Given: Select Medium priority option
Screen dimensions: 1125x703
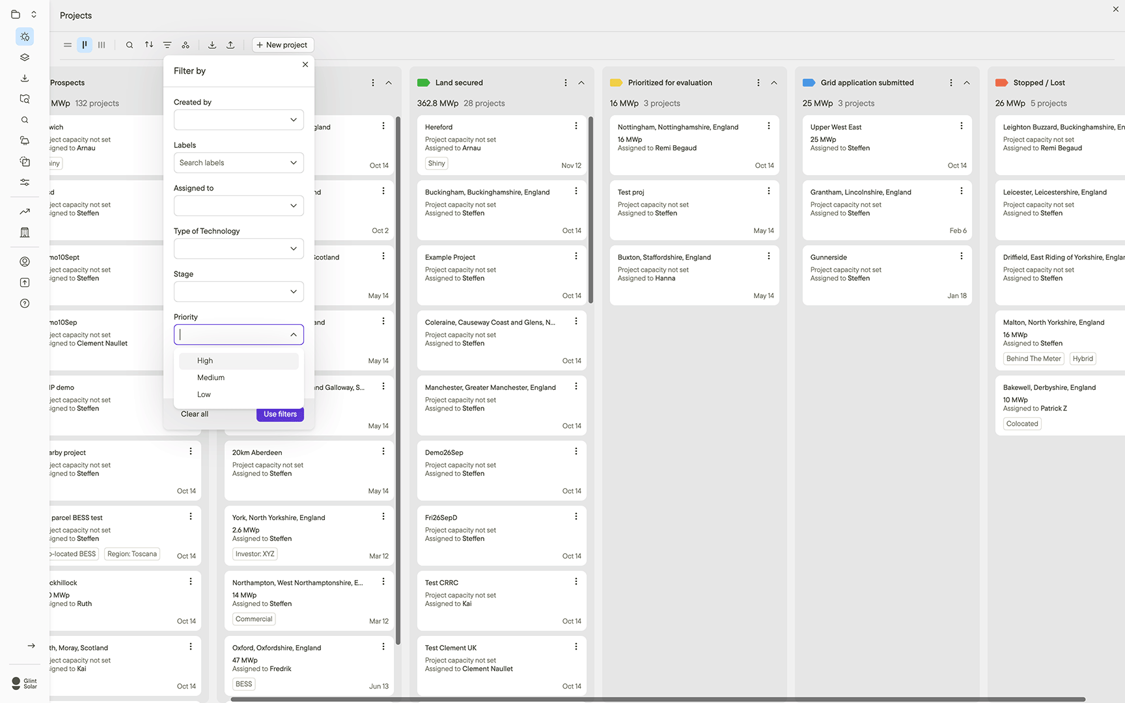Looking at the screenshot, I should point(211,378).
